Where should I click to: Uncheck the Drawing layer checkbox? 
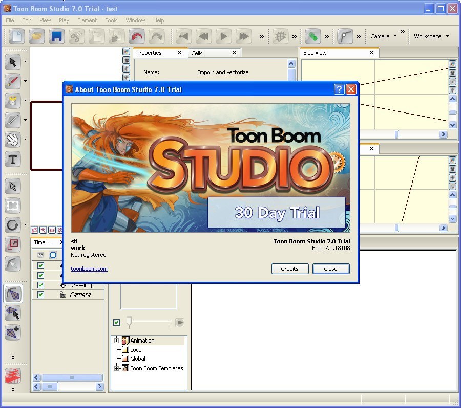41,285
